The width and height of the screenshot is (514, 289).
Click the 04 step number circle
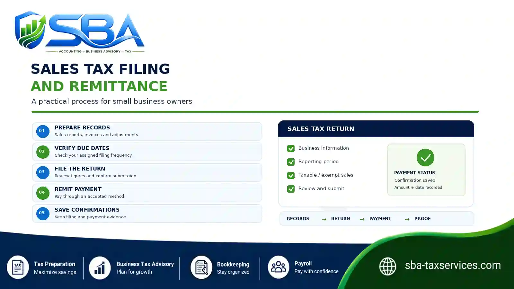point(42,193)
